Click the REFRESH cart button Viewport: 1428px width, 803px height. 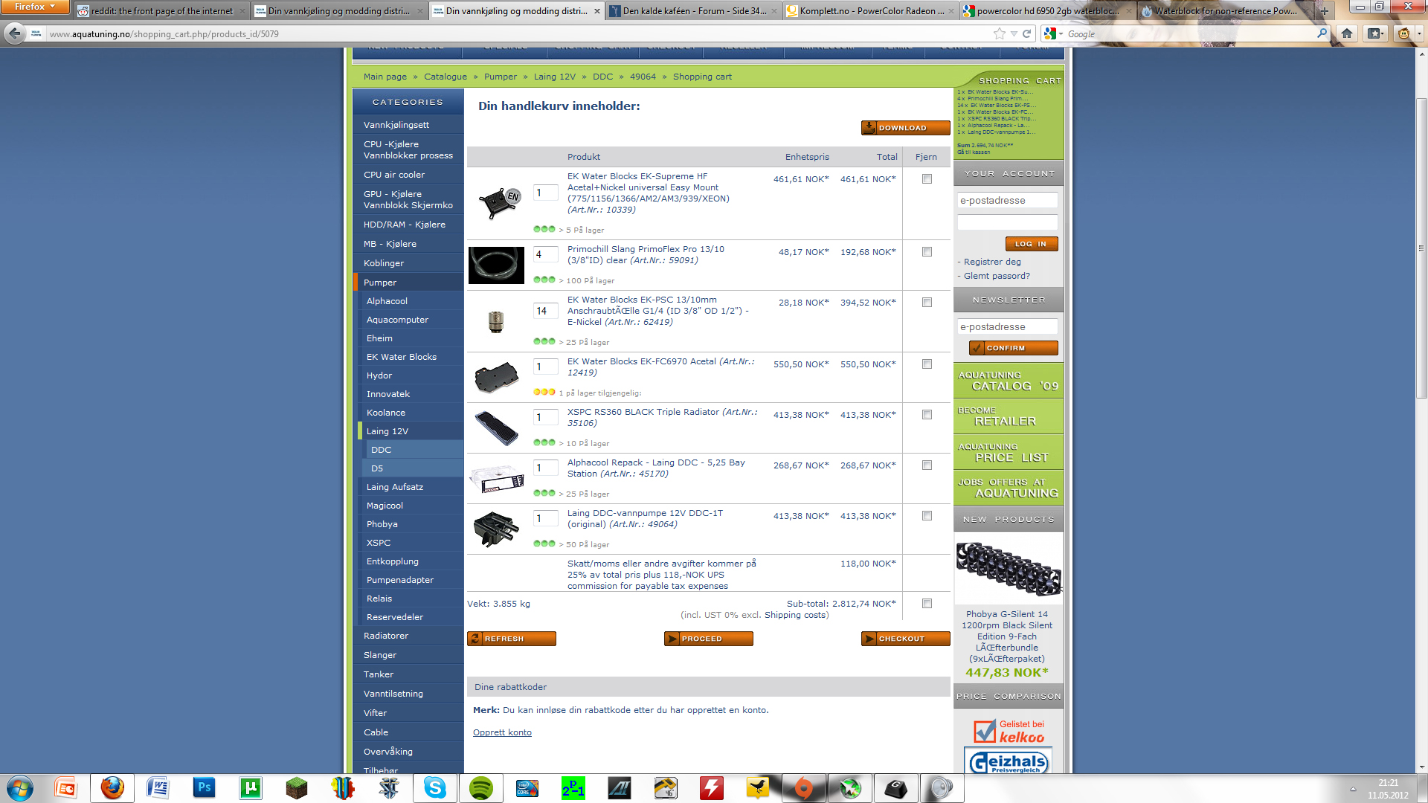[511, 639]
